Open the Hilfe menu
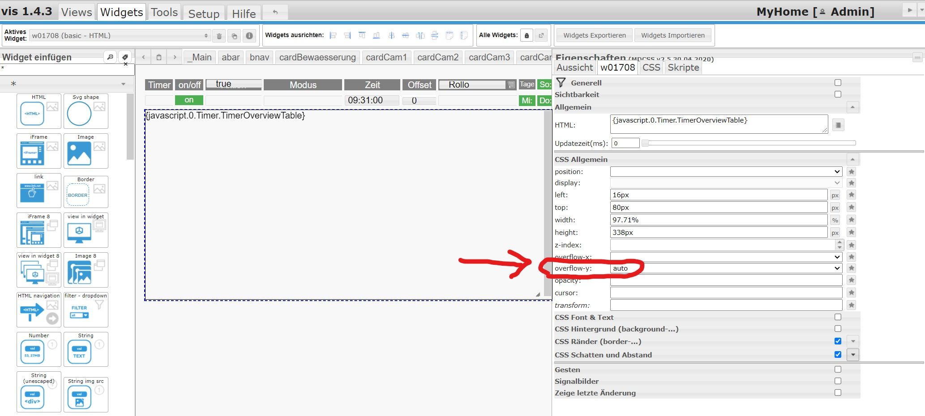Image resolution: width=925 pixels, height=416 pixels. [x=244, y=13]
